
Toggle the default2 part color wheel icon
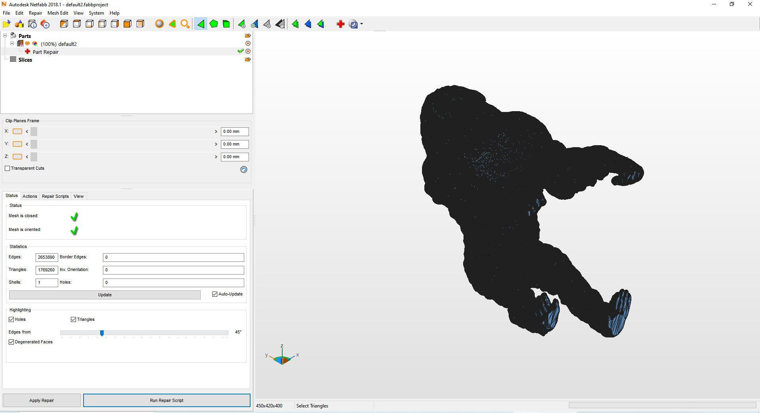[35, 44]
